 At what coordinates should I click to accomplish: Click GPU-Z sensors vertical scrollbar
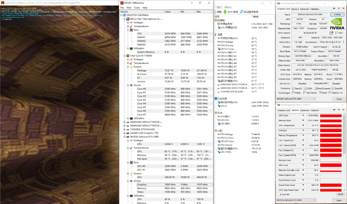pyautogui.click(x=344, y=152)
